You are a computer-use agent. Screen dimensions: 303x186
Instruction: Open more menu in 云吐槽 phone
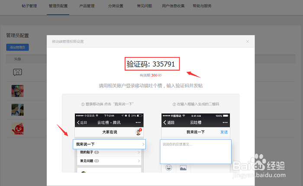(225, 122)
